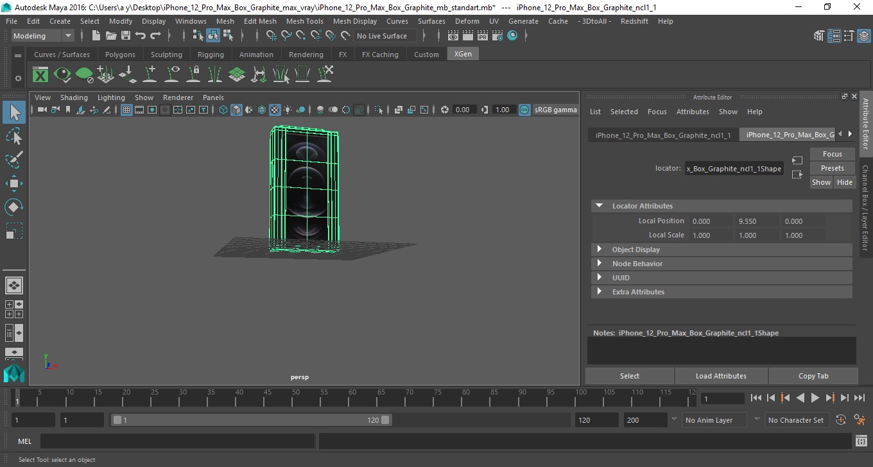Viewport: 873px width, 467px height.
Task: Expand the UUID section
Action: tap(599, 278)
